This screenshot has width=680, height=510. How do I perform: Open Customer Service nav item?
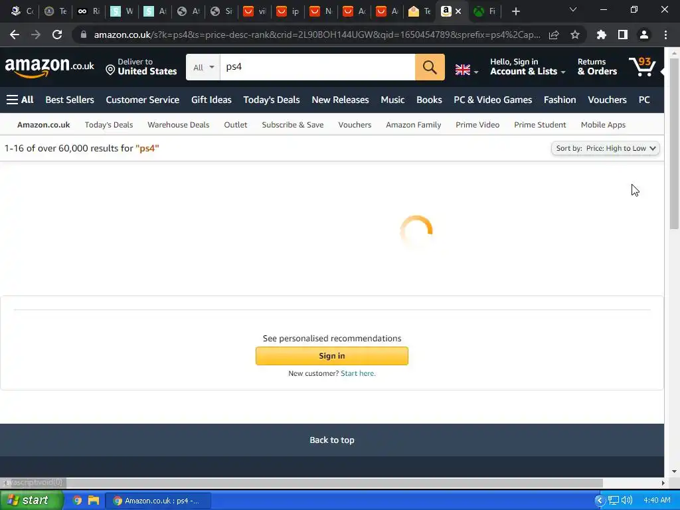tap(143, 100)
